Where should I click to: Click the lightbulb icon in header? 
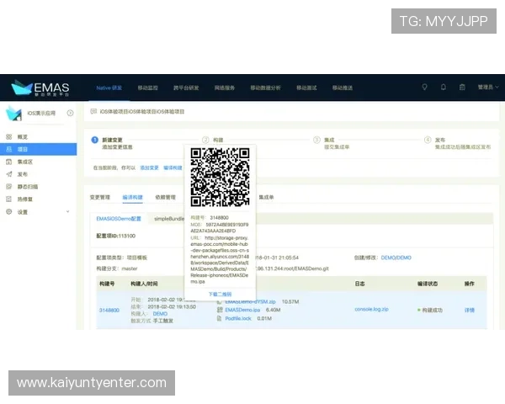point(424,87)
